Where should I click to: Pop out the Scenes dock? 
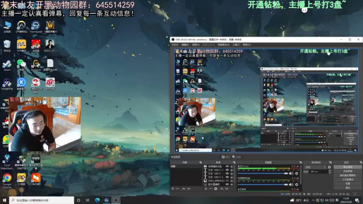201,163
